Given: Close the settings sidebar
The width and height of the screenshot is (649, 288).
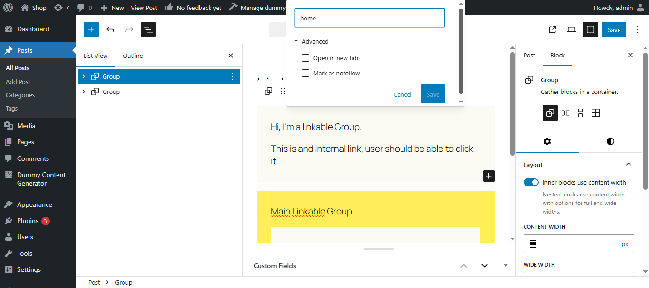Looking at the screenshot, I should 630,55.
